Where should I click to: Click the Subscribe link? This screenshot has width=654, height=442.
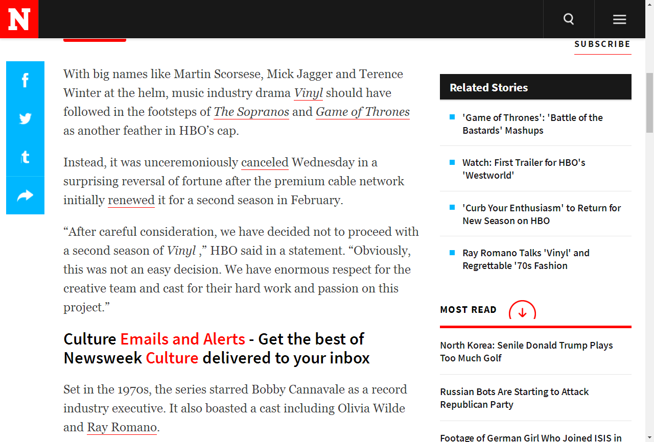602,44
